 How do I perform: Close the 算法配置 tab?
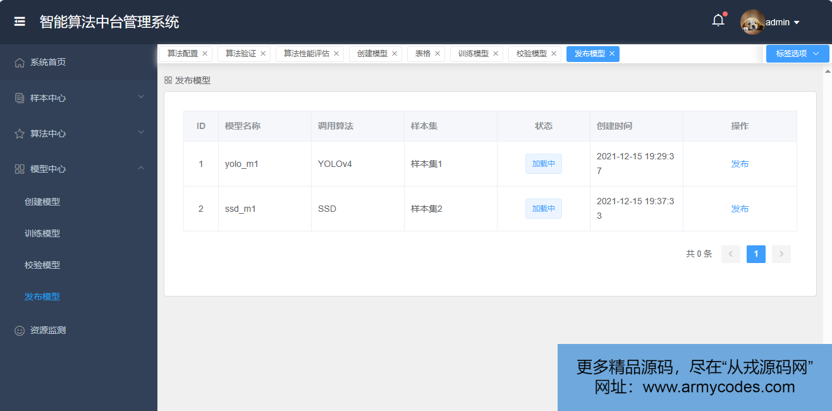(205, 54)
